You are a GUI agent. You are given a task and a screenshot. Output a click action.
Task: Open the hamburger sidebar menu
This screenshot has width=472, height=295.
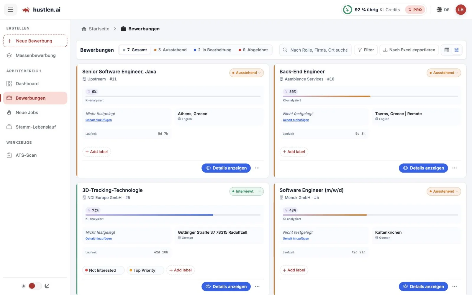[11, 10]
